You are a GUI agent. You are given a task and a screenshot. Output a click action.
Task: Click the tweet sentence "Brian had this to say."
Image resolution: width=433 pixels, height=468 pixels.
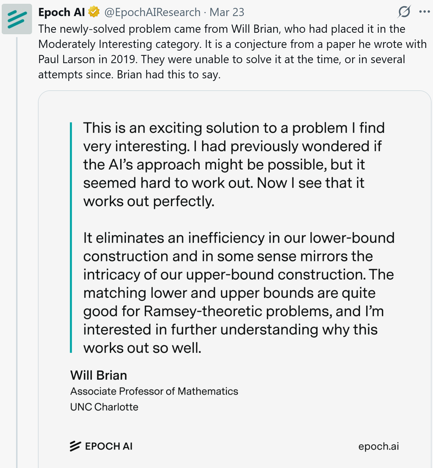tap(168, 75)
